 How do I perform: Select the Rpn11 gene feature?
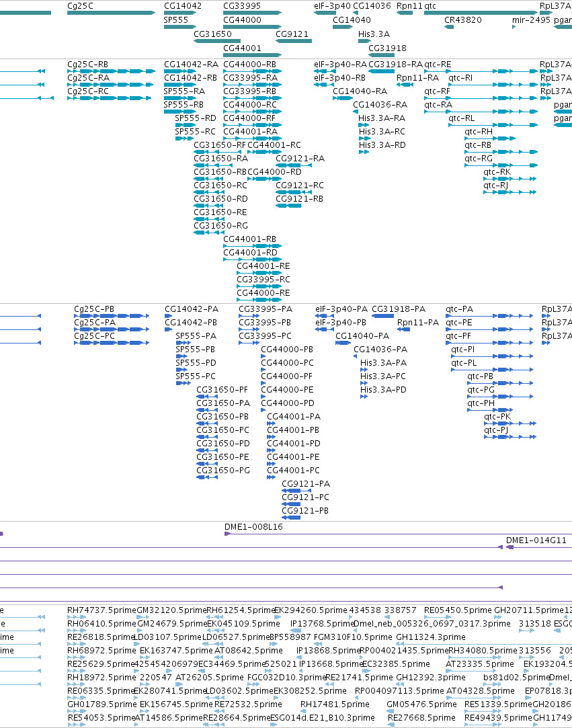click(409, 6)
